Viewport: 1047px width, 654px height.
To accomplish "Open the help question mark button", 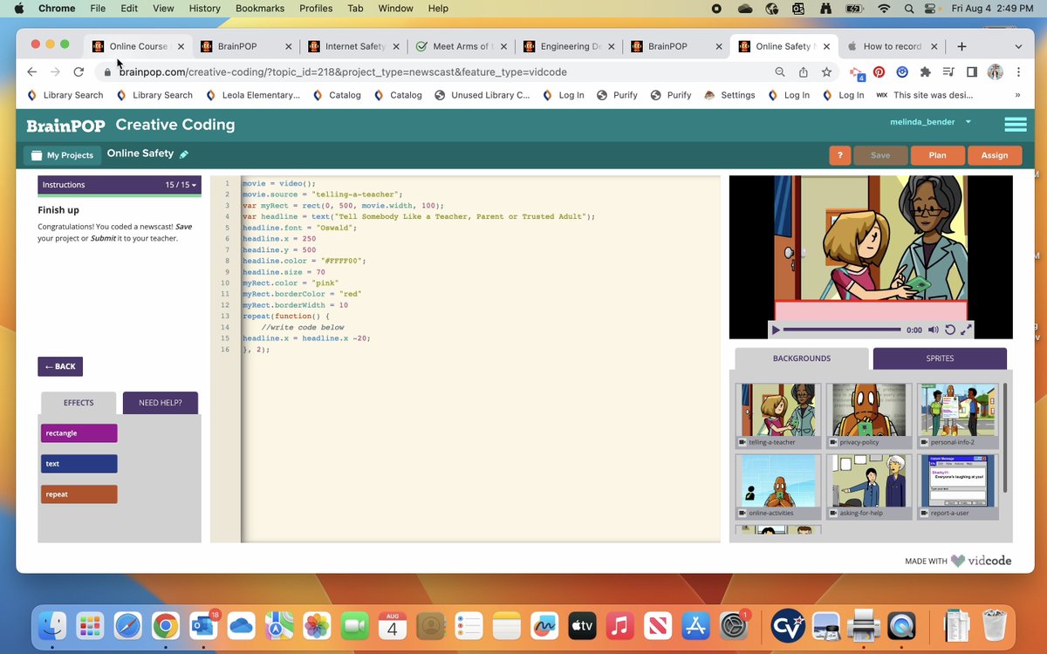I will tap(840, 155).
